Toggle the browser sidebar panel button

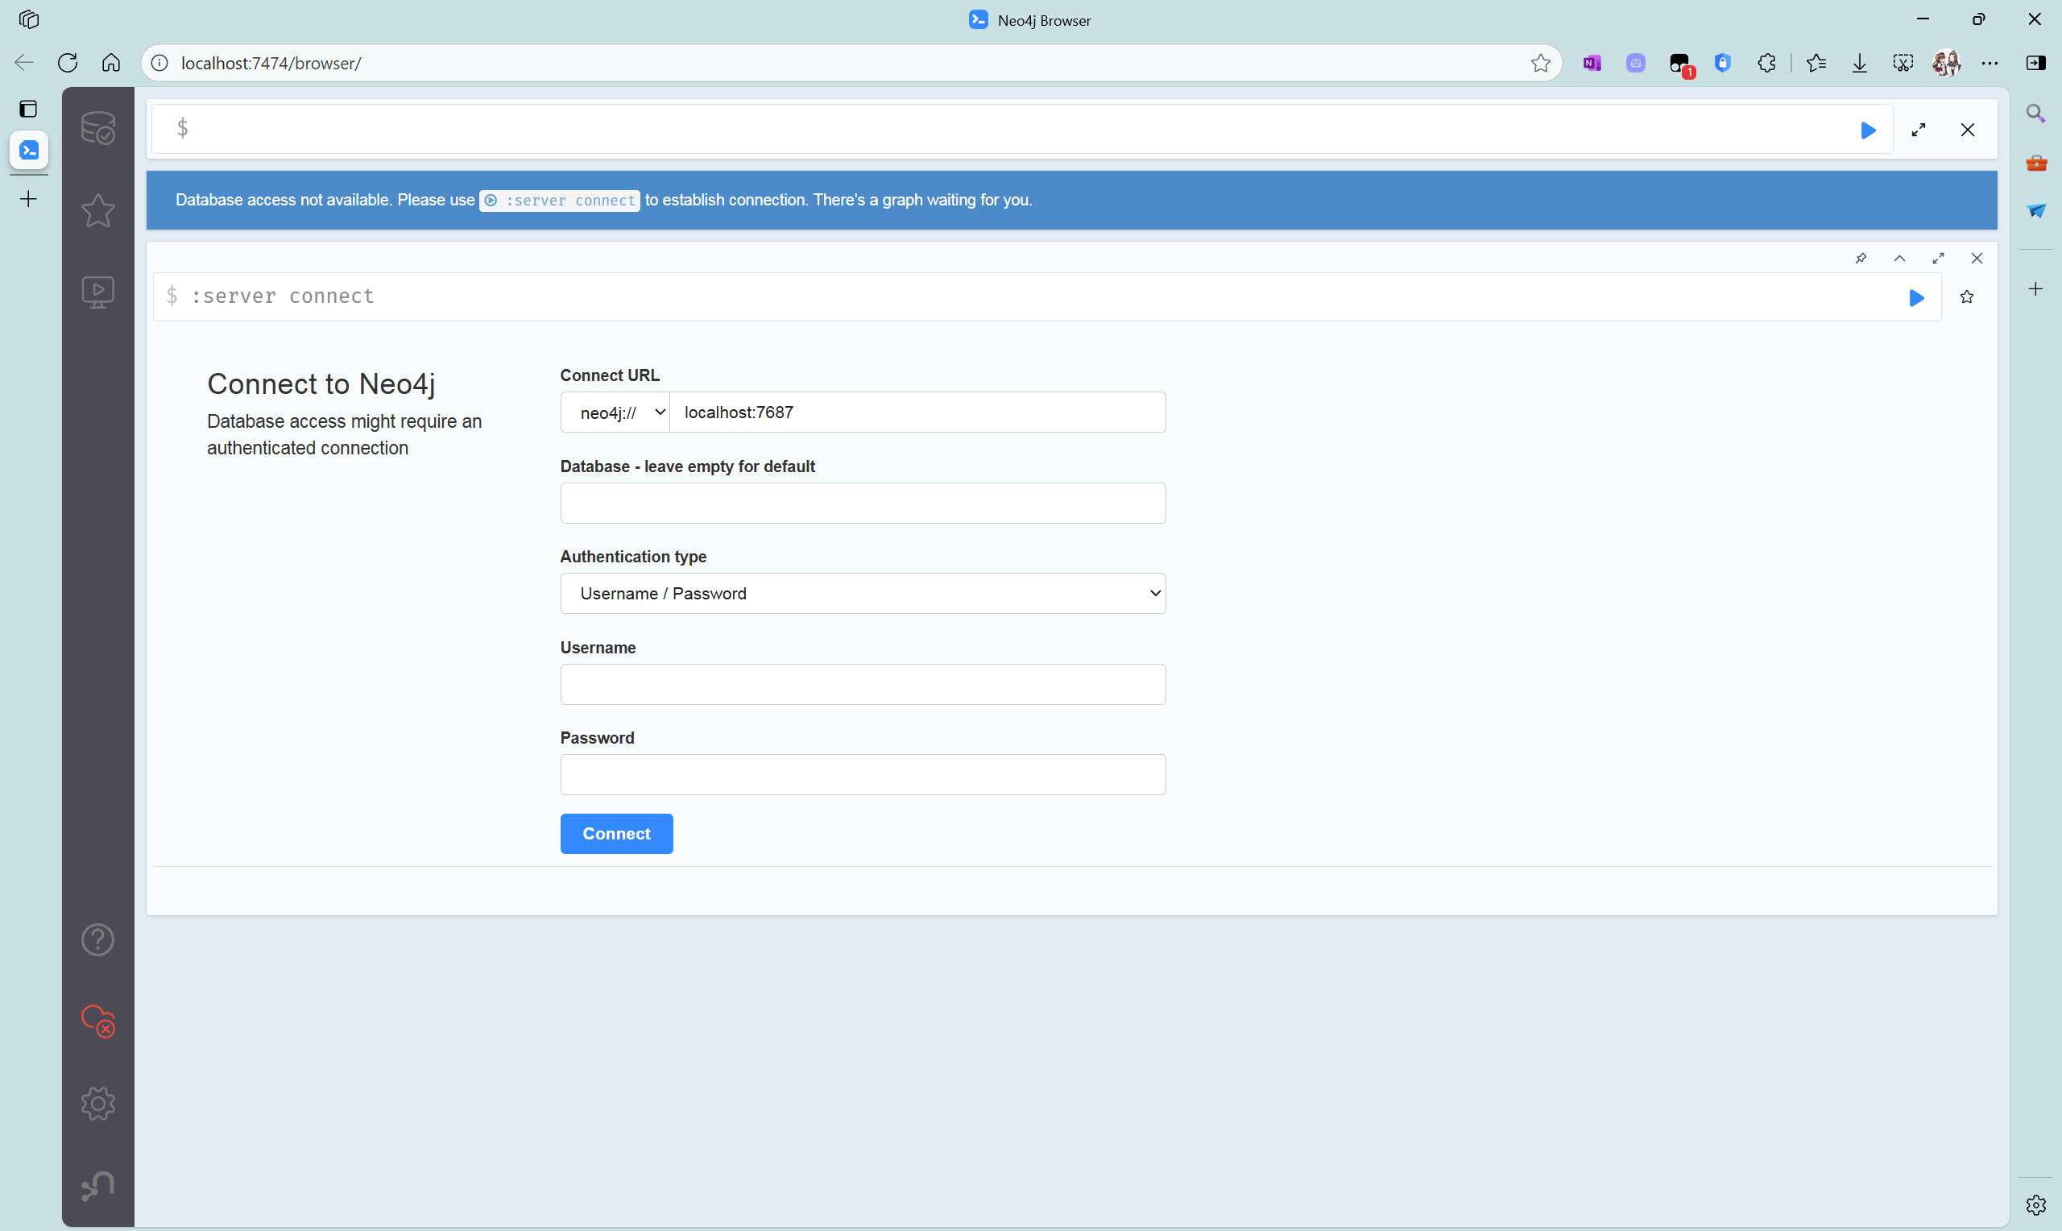(x=2035, y=63)
